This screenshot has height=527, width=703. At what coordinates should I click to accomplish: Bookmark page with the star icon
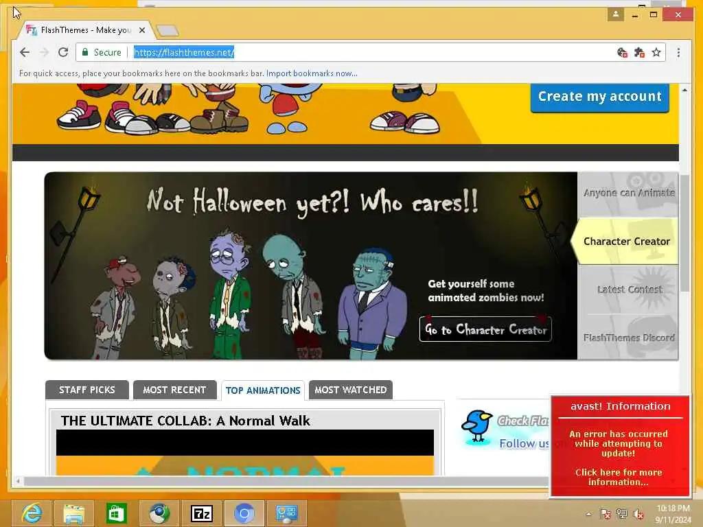tap(656, 52)
